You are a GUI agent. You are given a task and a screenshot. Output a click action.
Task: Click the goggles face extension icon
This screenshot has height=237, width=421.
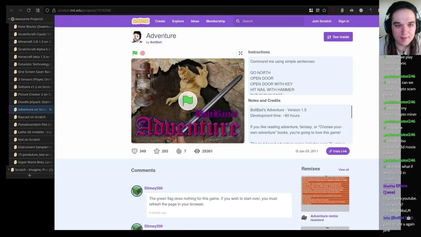tap(352, 11)
